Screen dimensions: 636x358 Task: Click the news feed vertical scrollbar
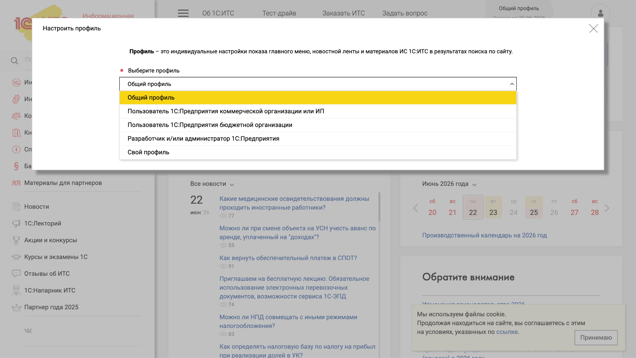click(x=379, y=207)
